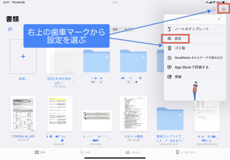Image resolution: width=230 pixels, height=160 pixels.
Task: Tap the select checkmark circle icon
Action: (x=213, y=9)
